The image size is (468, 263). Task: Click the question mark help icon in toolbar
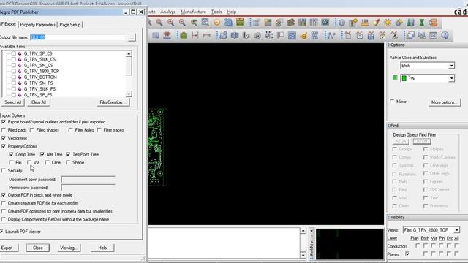445,36
